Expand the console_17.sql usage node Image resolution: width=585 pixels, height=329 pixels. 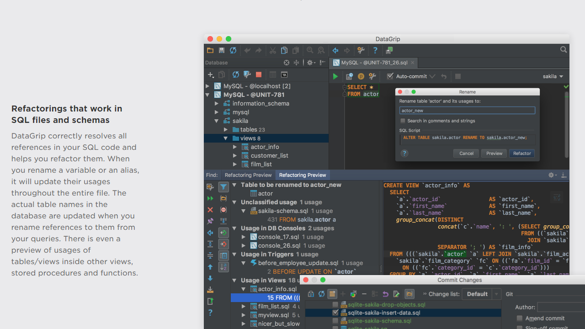click(244, 237)
